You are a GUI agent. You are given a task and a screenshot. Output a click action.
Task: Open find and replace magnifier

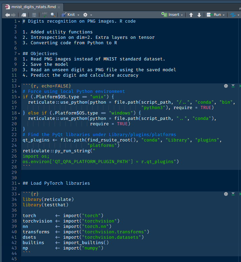click(x=53, y=15)
